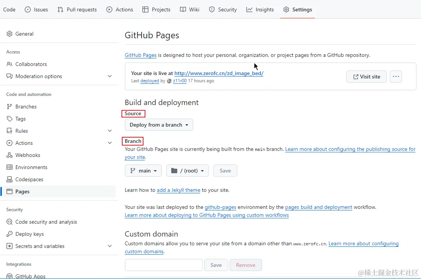Click the sidebar Actions play icon
The width and height of the screenshot is (421, 279).
point(9,143)
